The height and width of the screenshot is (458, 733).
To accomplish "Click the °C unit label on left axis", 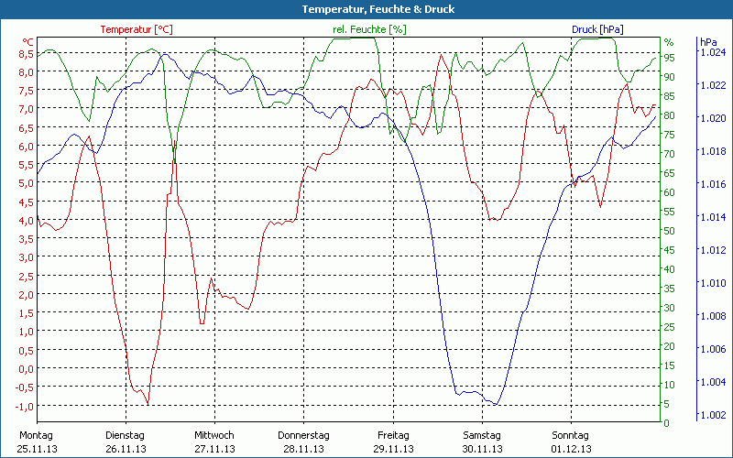I will tap(27, 42).
